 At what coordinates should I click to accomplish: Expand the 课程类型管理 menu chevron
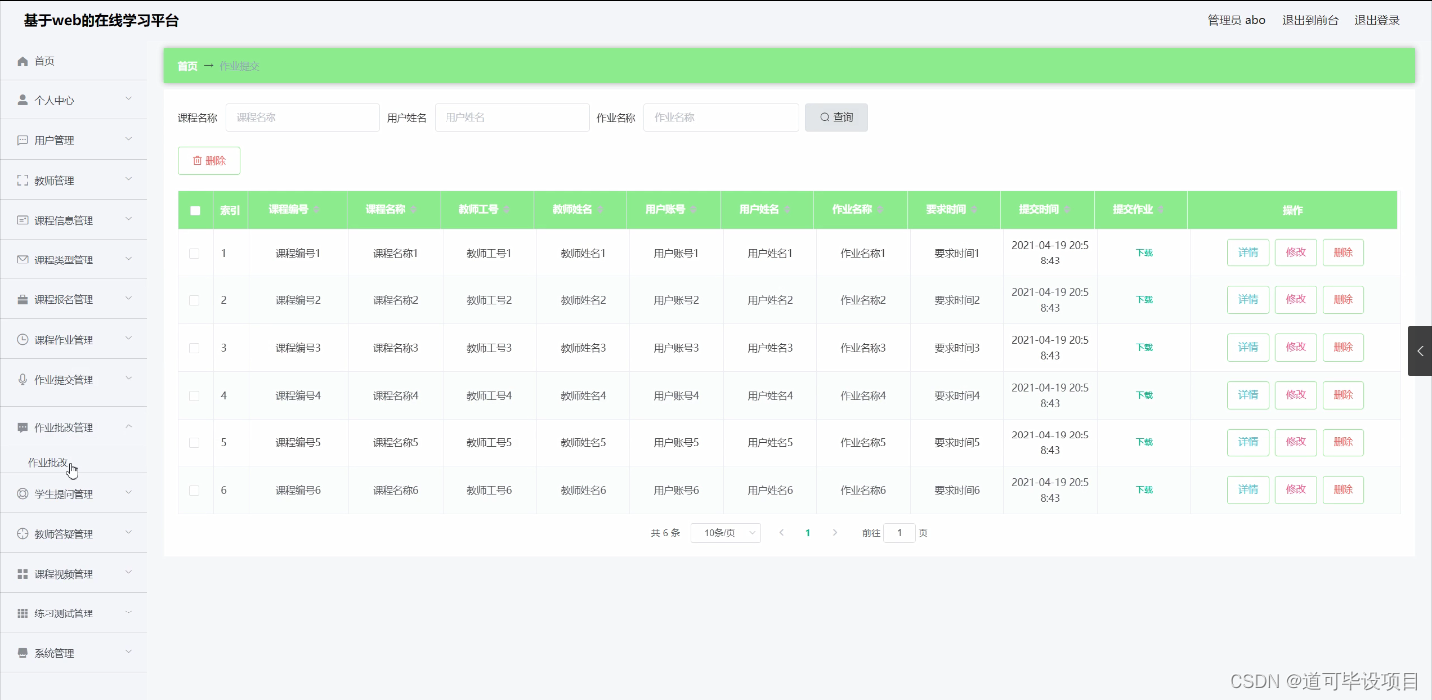pyautogui.click(x=129, y=259)
